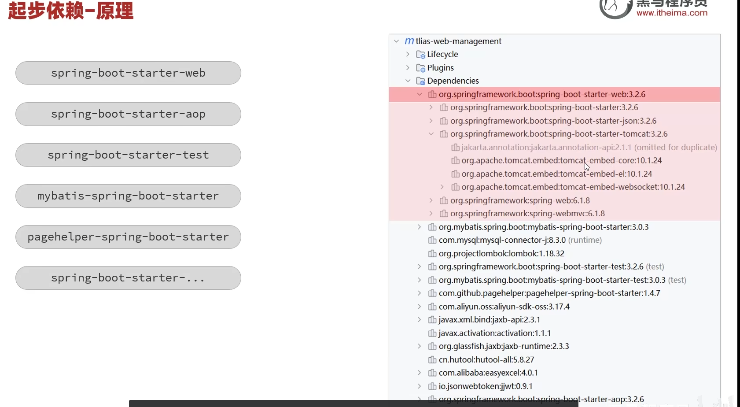Viewport: 740px width, 407px height.
Task: Click library icon beside tomcat-embed-core:10.1.24
Action: 455,161
